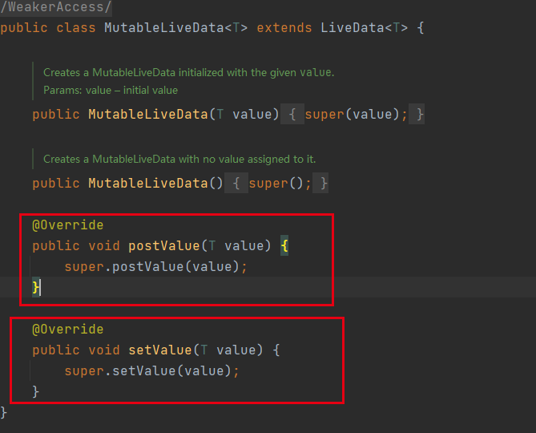The image size is (536, 433).
Task: Click the extends keyword
Action: pos(284,28)
